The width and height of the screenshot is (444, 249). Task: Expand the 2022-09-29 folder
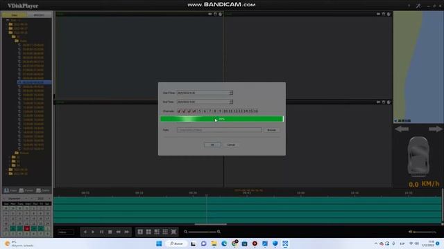6,169
